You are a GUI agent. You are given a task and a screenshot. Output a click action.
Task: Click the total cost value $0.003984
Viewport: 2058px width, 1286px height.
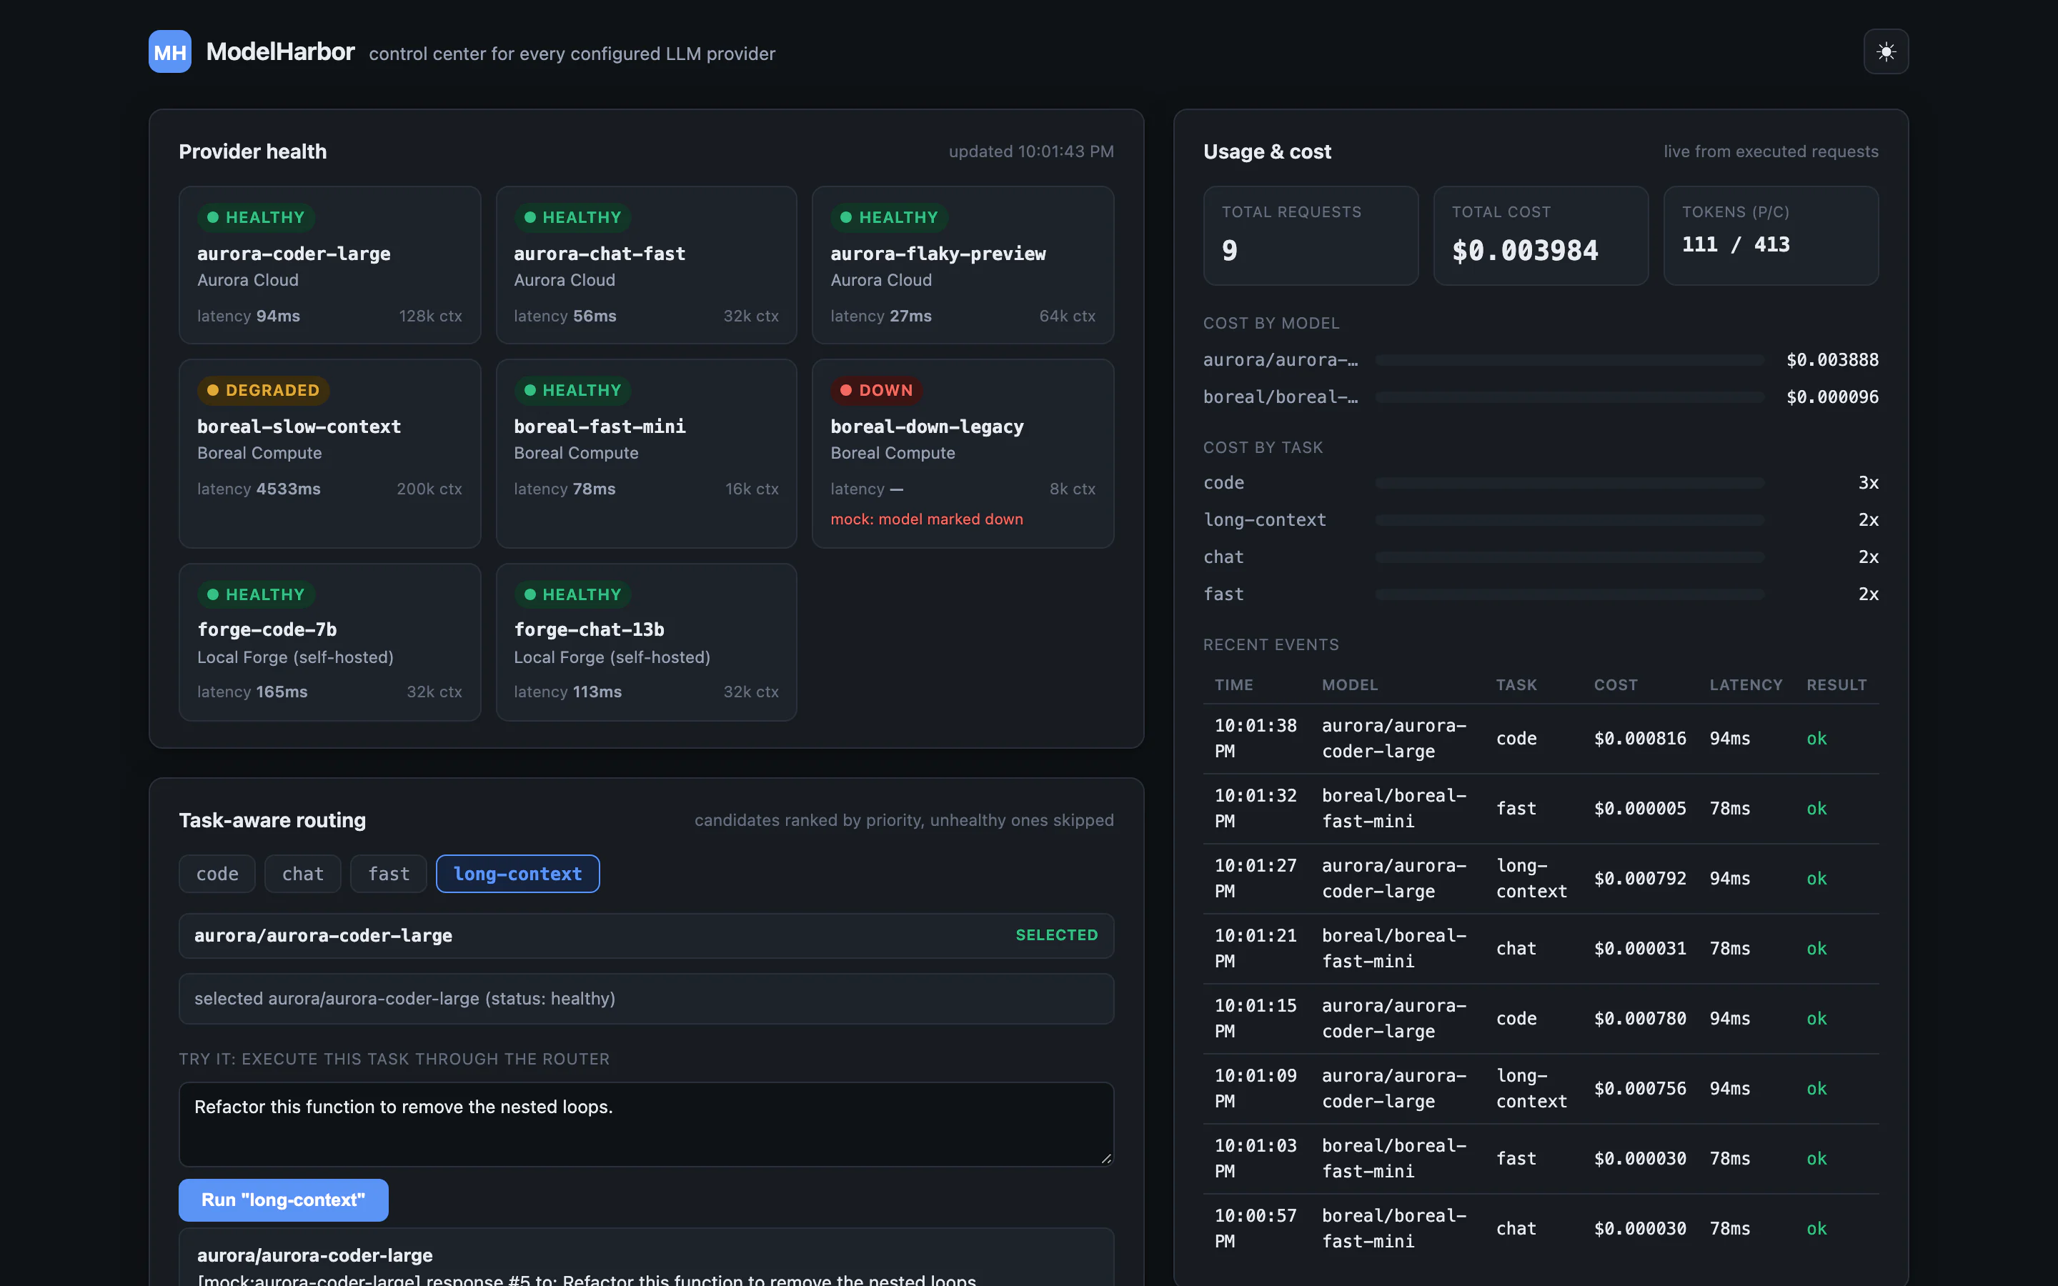(1525, 250)
